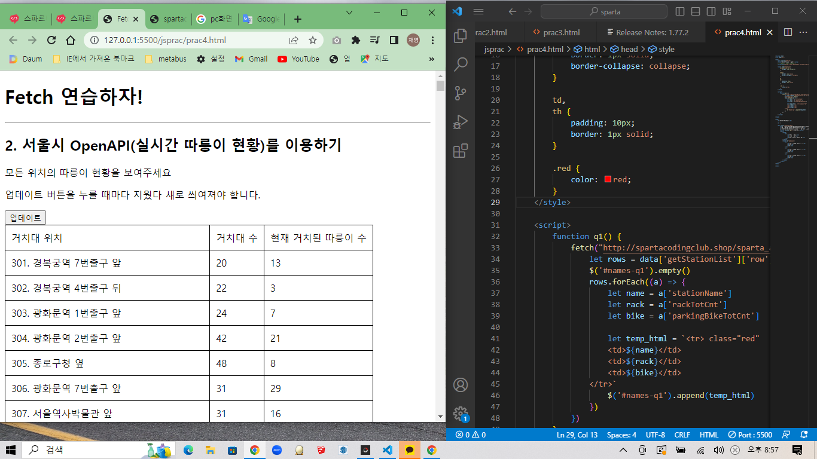Click errors and warnings status indicator
This screenshot has height=459, width=817.
coord(471,434)
